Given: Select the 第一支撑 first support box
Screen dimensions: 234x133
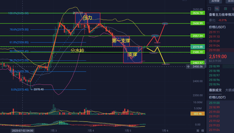Looking at the screenshot, I should click(x=121, y=41).
